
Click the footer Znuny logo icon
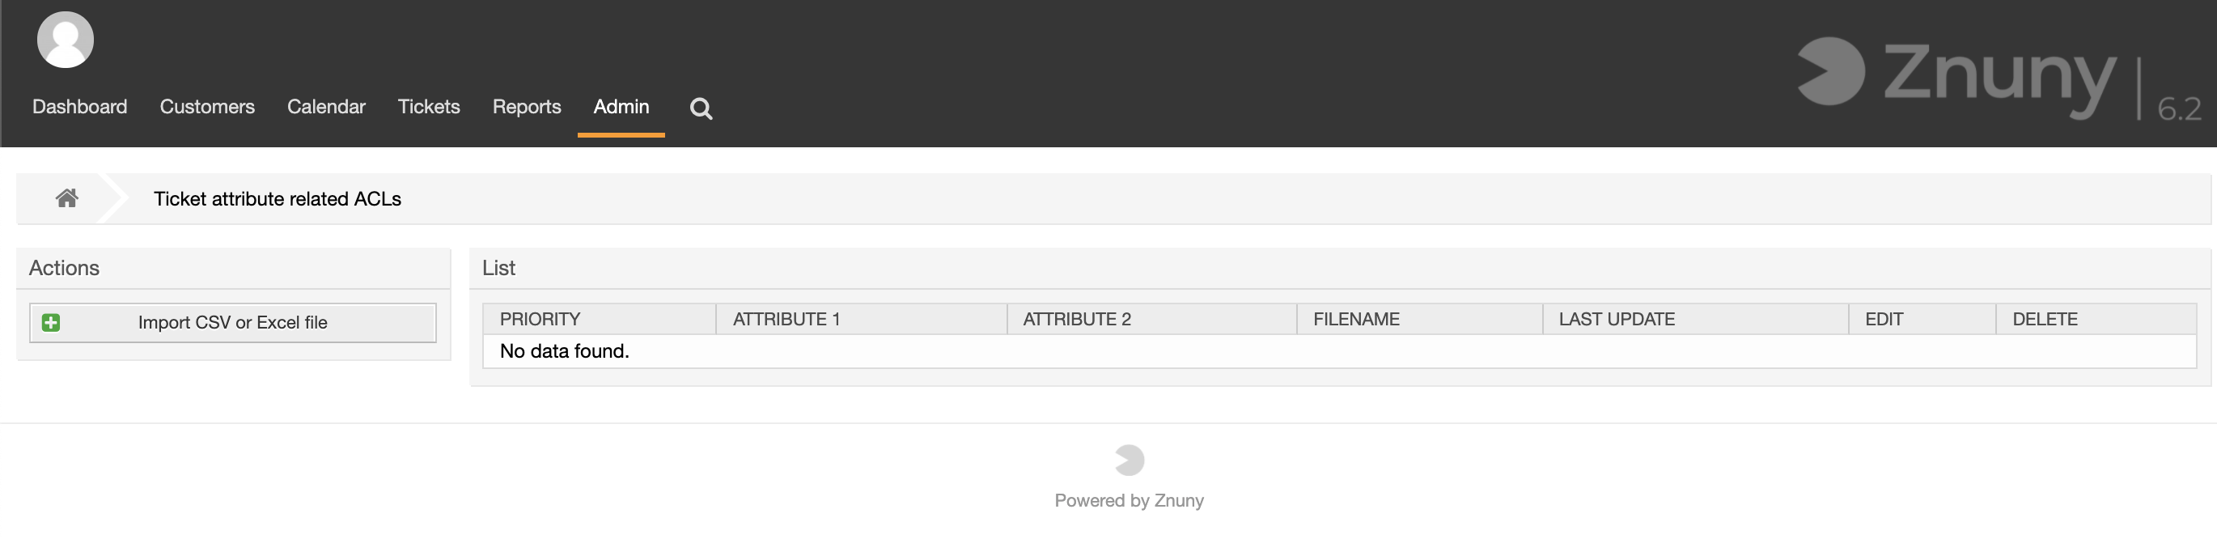click(x=1130, y=460)
